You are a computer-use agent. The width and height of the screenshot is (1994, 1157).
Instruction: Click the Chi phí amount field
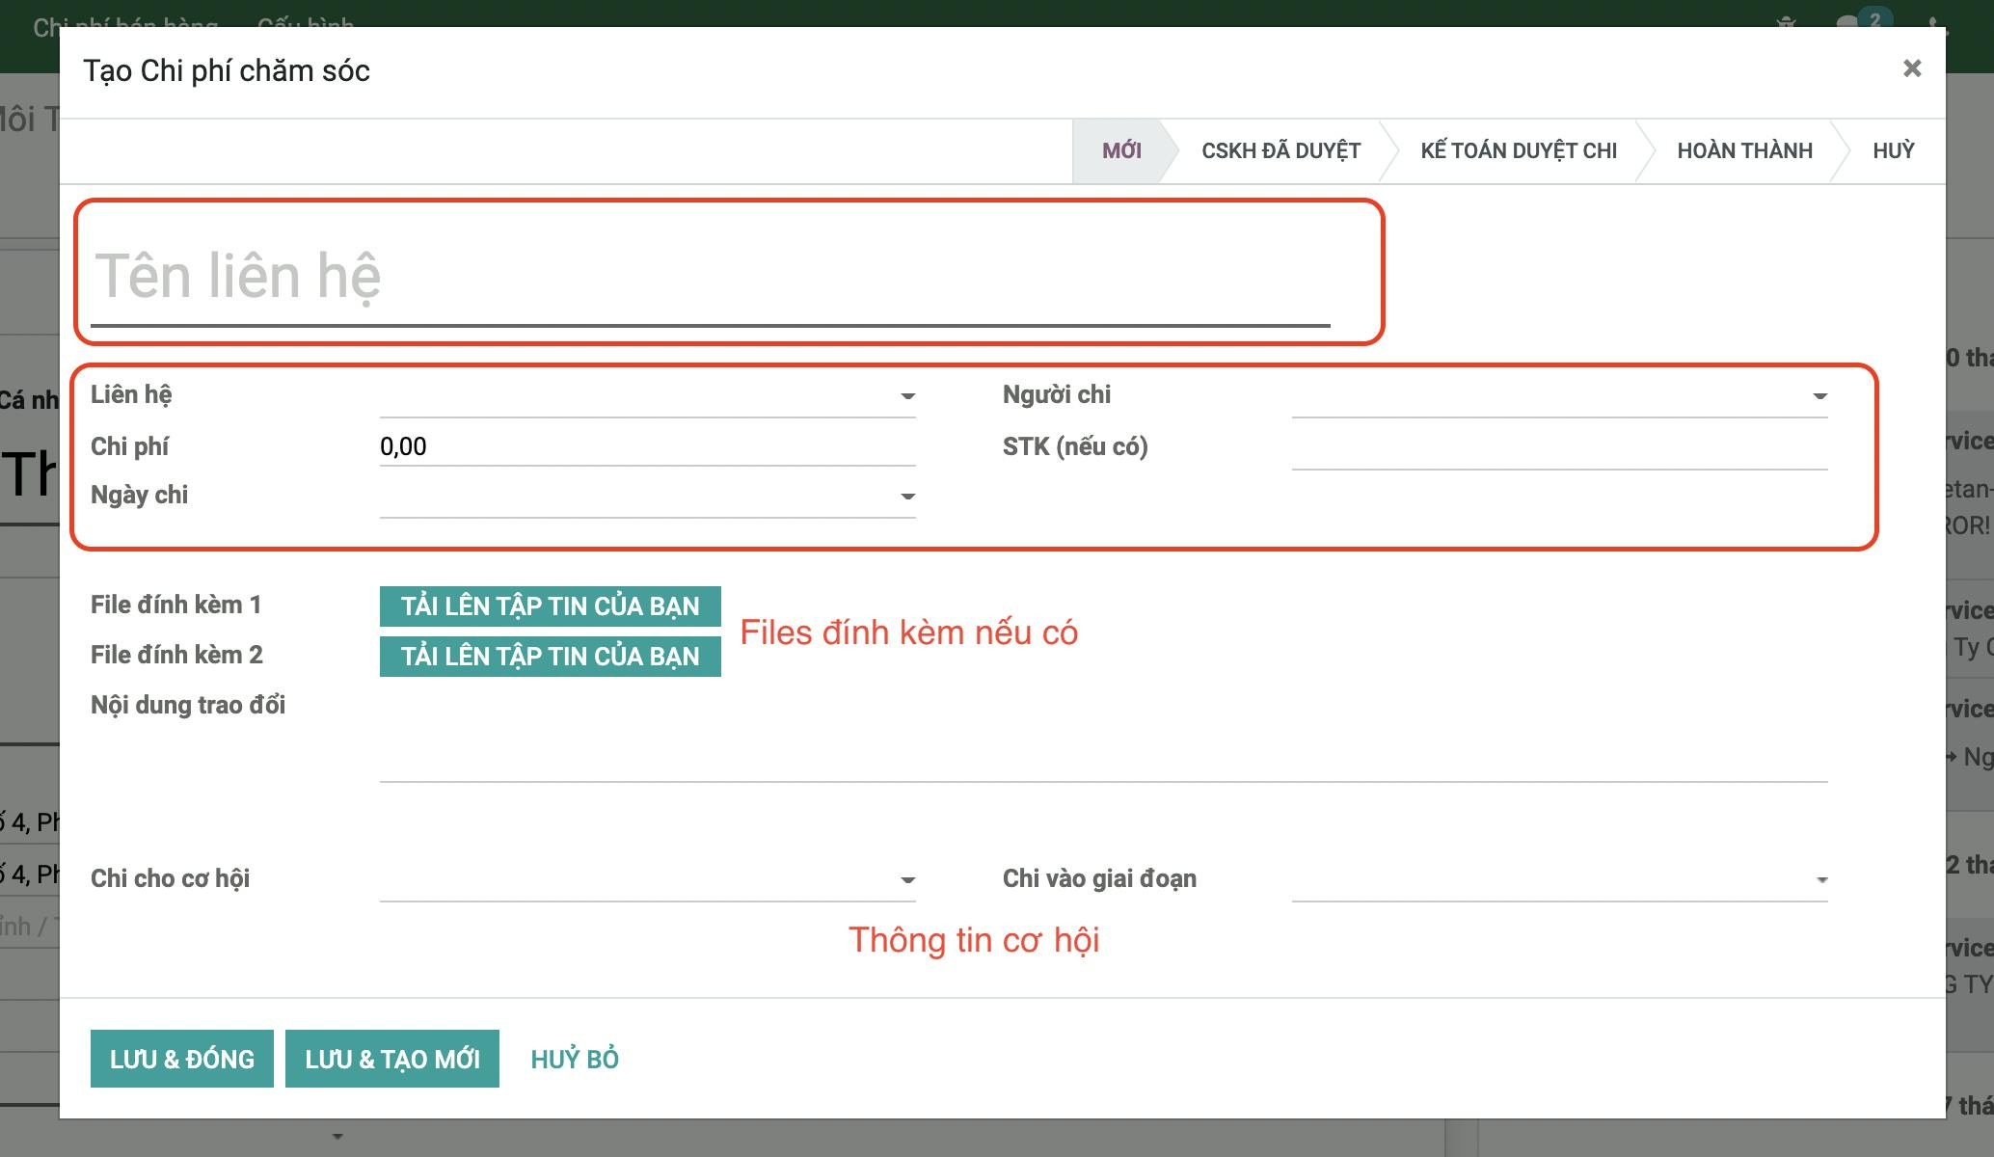pos(647,446)
